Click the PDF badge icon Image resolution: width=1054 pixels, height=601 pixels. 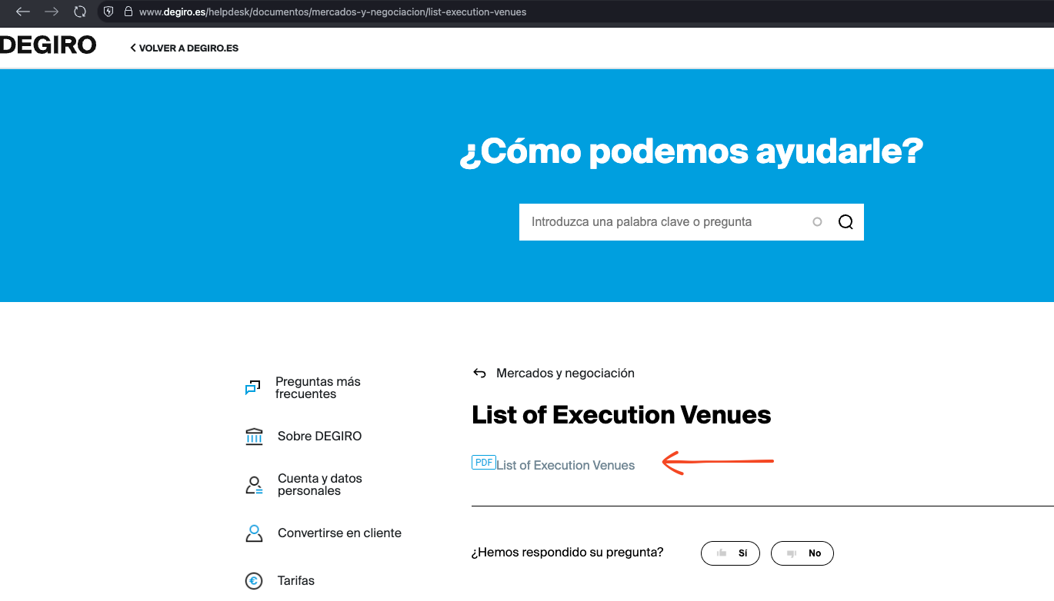pos(483,463)
